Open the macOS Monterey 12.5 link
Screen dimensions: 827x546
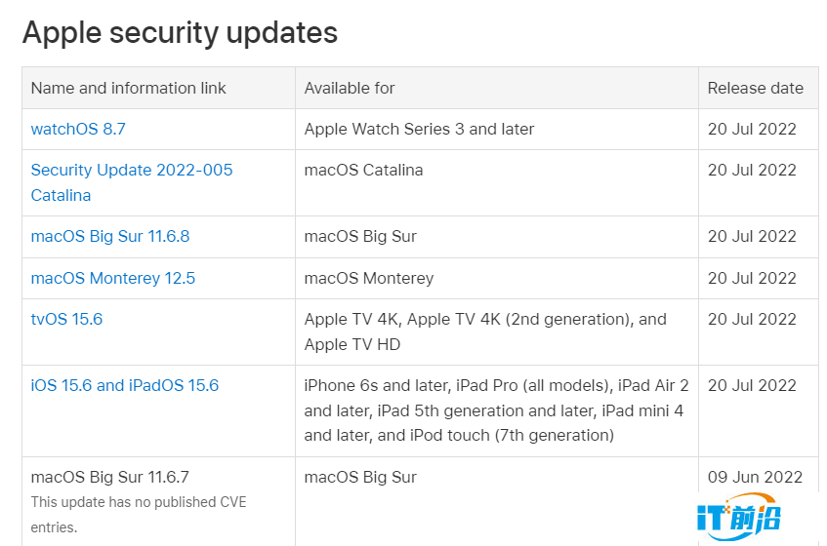[113, 278]
